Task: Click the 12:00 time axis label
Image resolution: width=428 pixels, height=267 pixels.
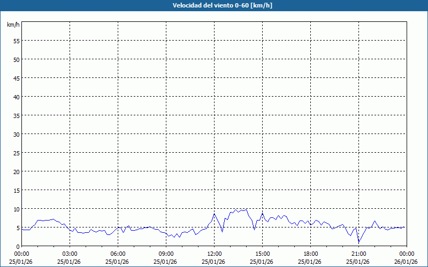Action: point(214,254)
